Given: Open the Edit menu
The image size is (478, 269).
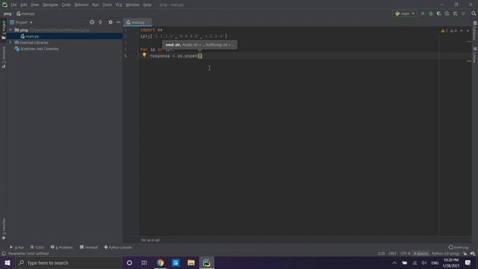Looking at the screenshot, I should point(24,5).
